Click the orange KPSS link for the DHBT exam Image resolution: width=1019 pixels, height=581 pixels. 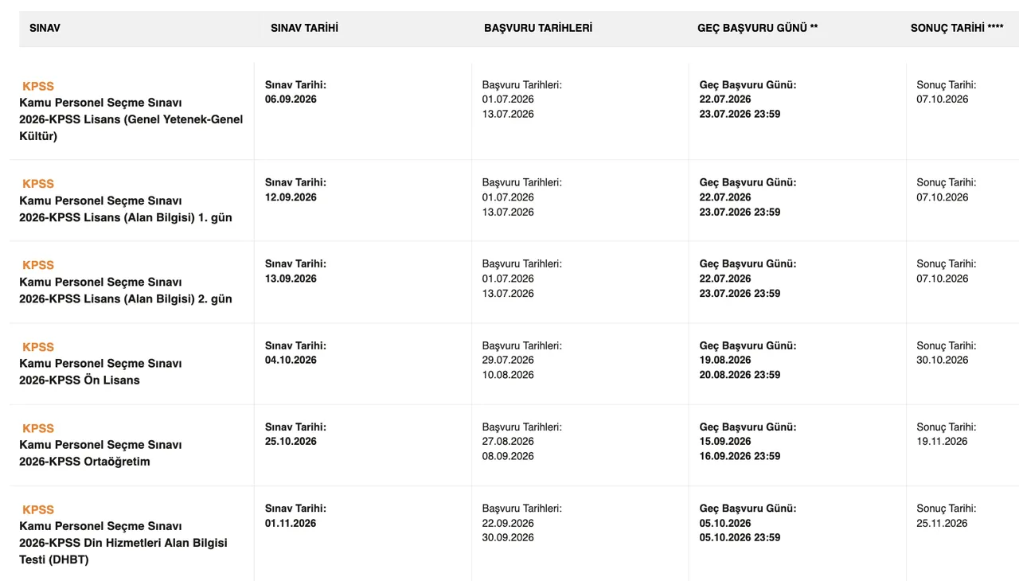38,509
